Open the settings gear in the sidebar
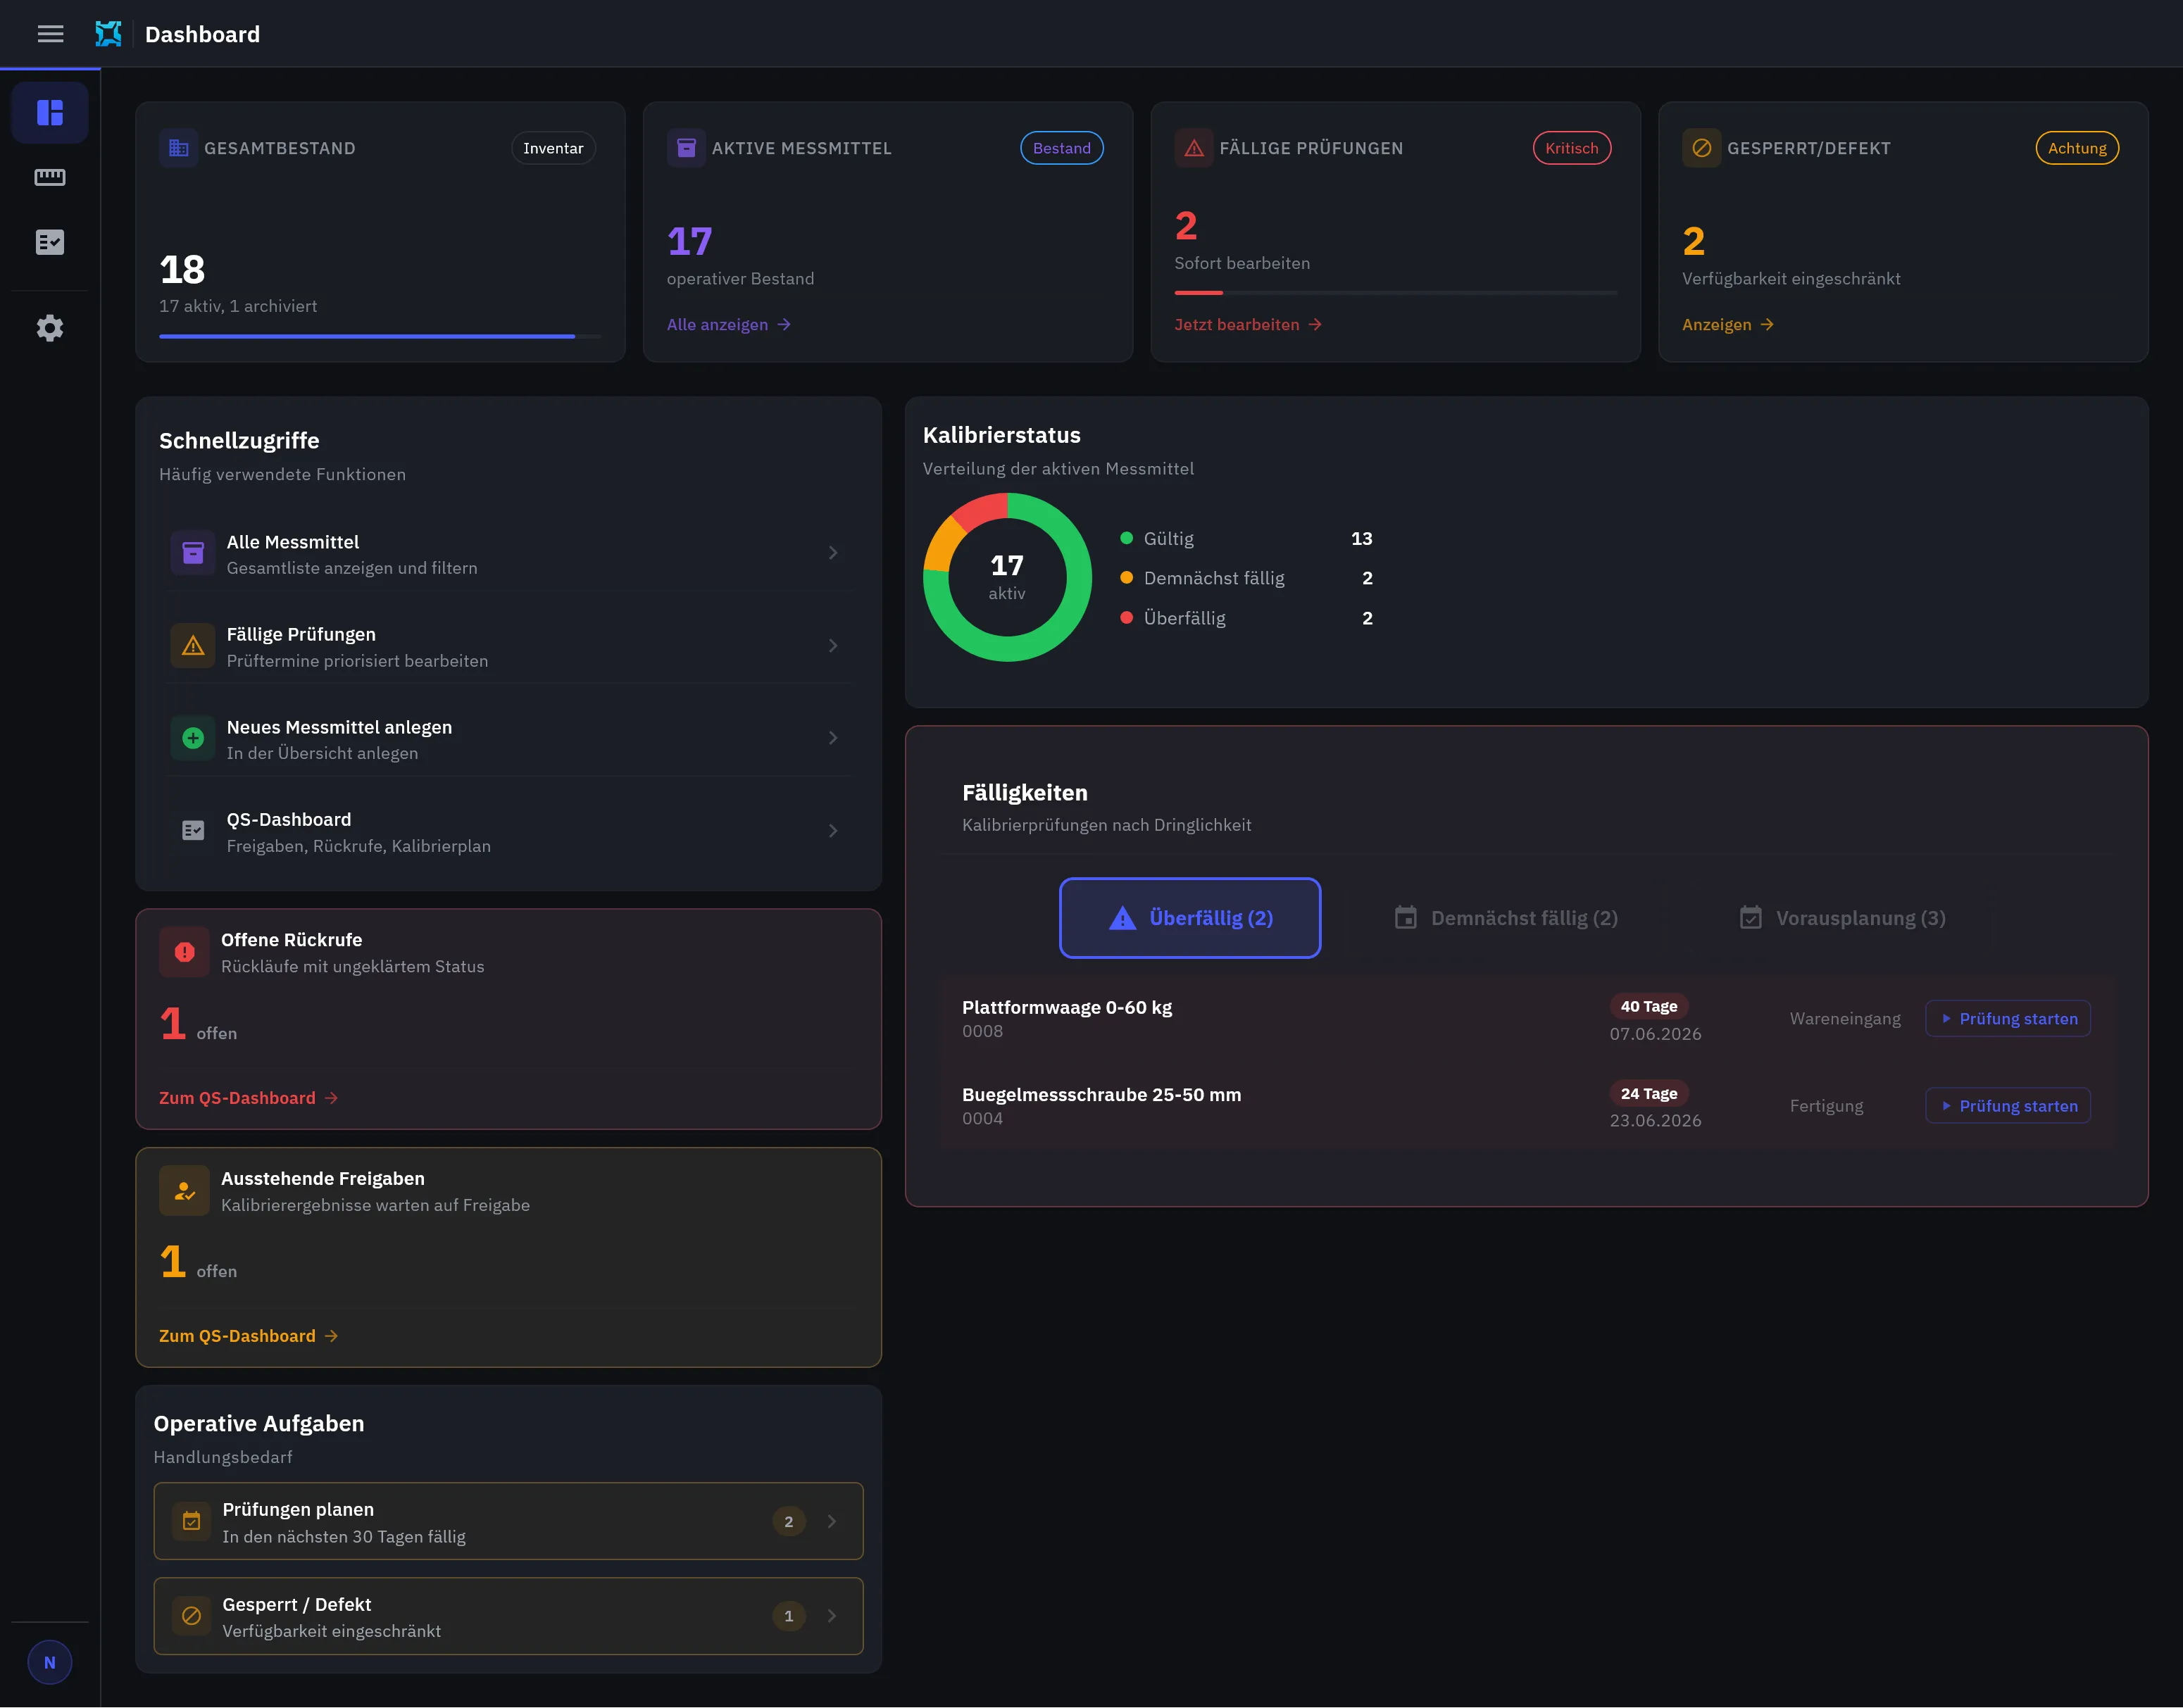Viewport: 2183px width, 1708px height. pos(50,328)
